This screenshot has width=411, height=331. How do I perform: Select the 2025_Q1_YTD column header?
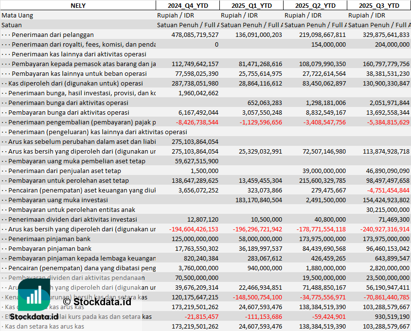[x=251, y=5]
